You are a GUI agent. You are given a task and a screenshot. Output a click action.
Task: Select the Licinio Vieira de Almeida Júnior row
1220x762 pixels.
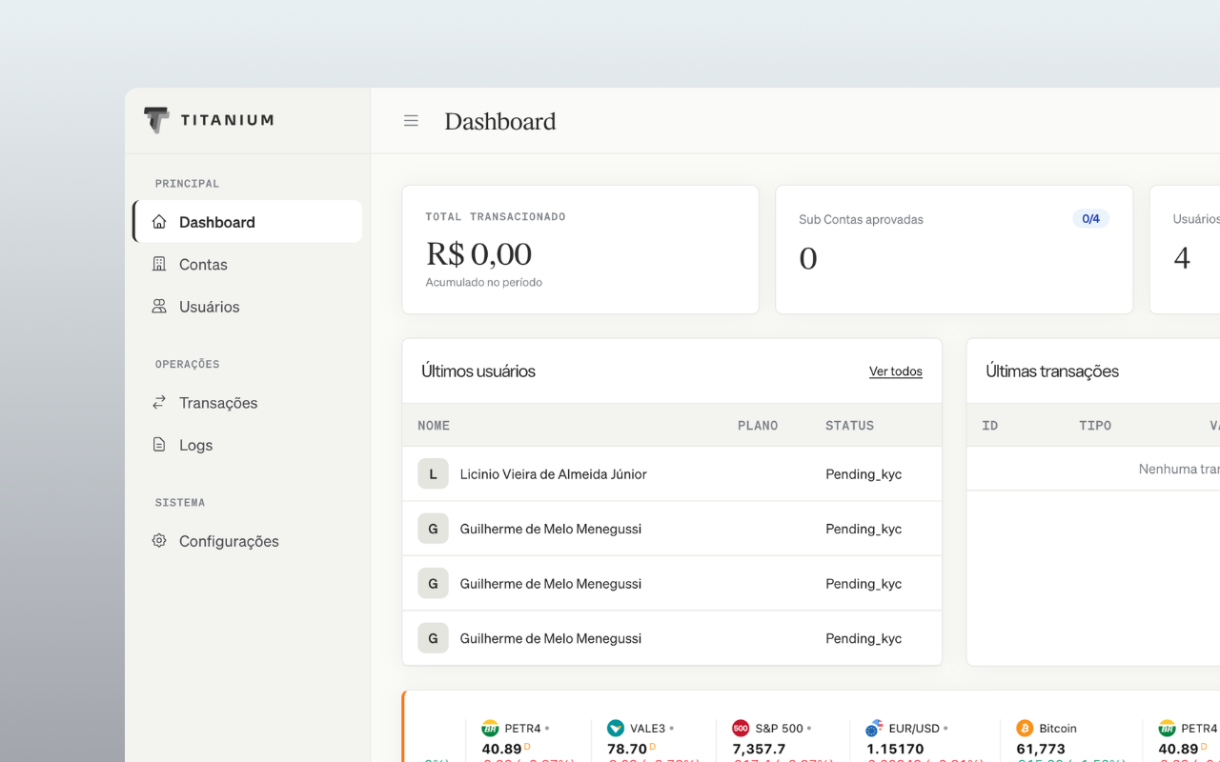pos(672,473)
